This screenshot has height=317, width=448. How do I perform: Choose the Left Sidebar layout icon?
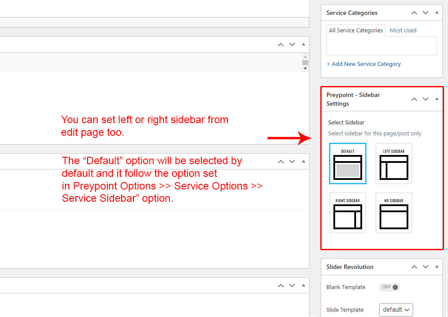[x=394, y=164]
